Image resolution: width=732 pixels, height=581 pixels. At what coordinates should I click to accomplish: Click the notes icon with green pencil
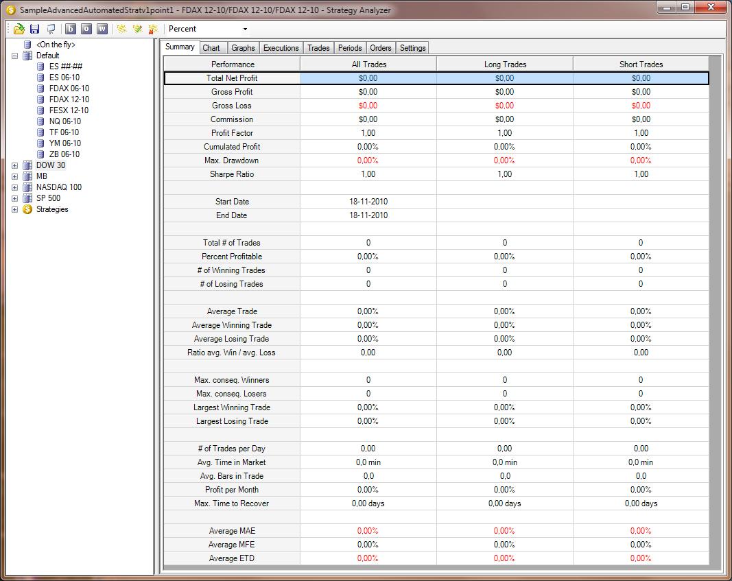click(137, 29)
